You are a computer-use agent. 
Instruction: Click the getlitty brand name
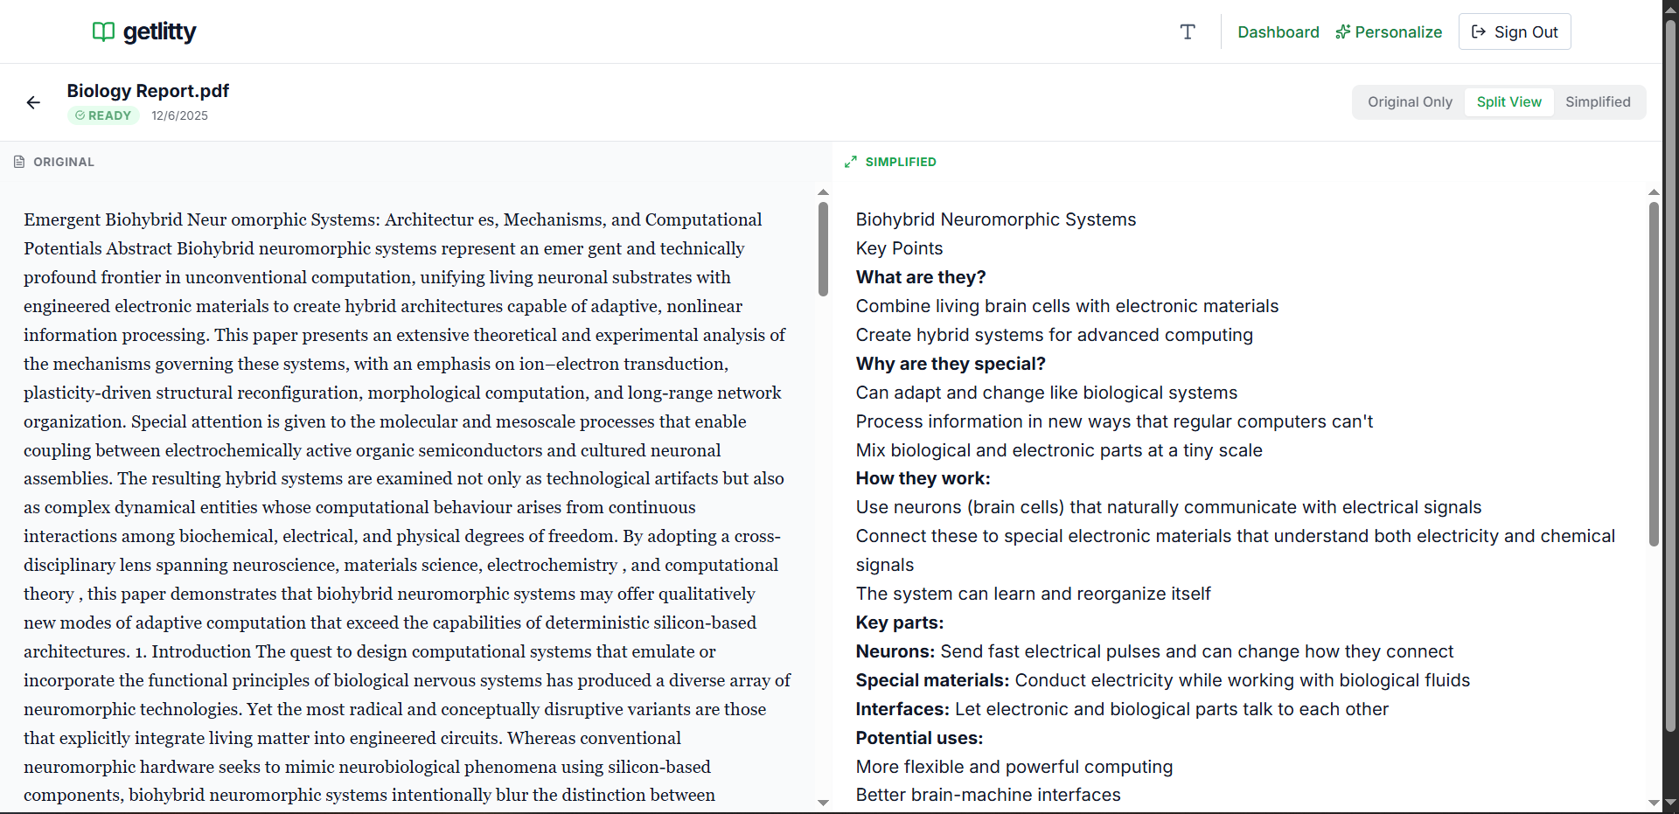[159, 32]
